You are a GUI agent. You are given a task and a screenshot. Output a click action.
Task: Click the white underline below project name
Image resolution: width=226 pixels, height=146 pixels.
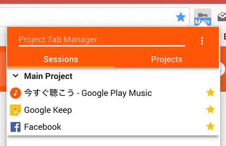(x=101, y=45)
